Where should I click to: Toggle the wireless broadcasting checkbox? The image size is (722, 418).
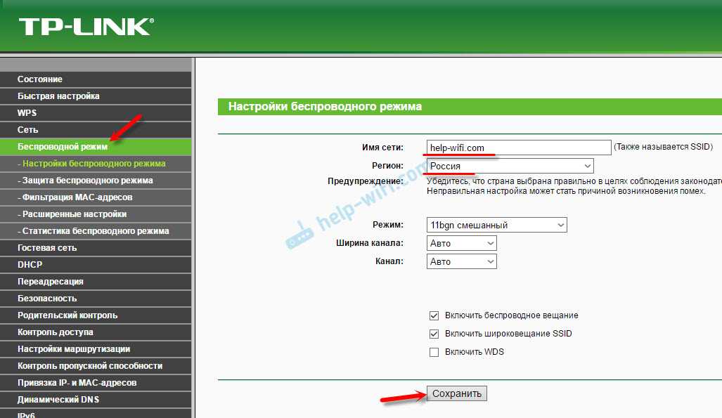(x=434, y=315)
